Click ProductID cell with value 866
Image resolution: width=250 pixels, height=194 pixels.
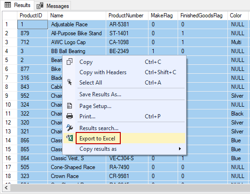coord(32,140)
